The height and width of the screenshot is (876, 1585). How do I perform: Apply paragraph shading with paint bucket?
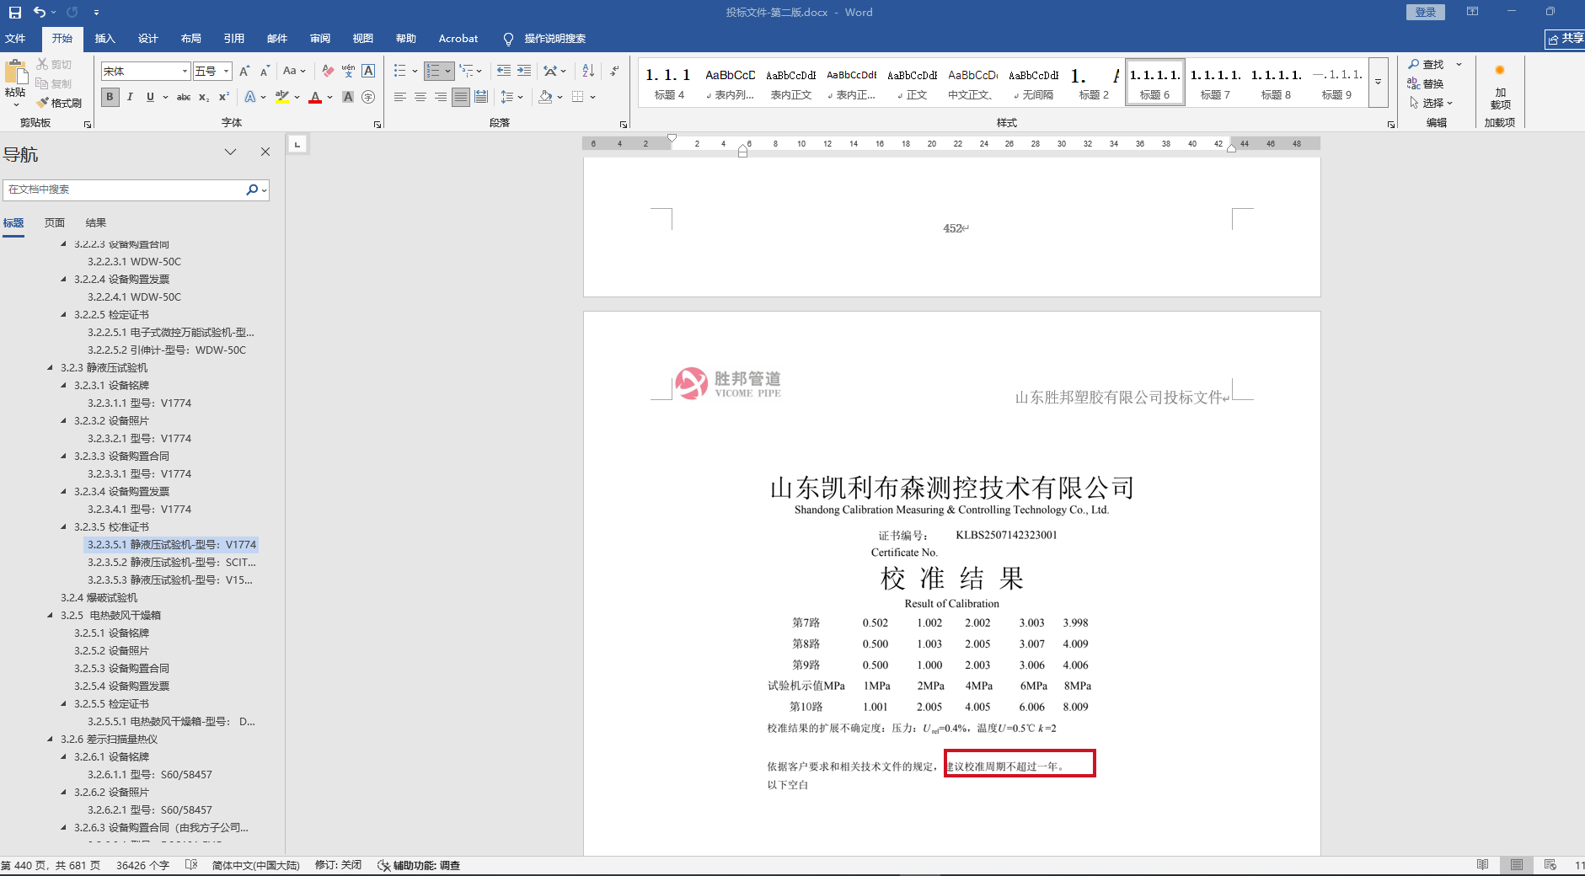545,98
